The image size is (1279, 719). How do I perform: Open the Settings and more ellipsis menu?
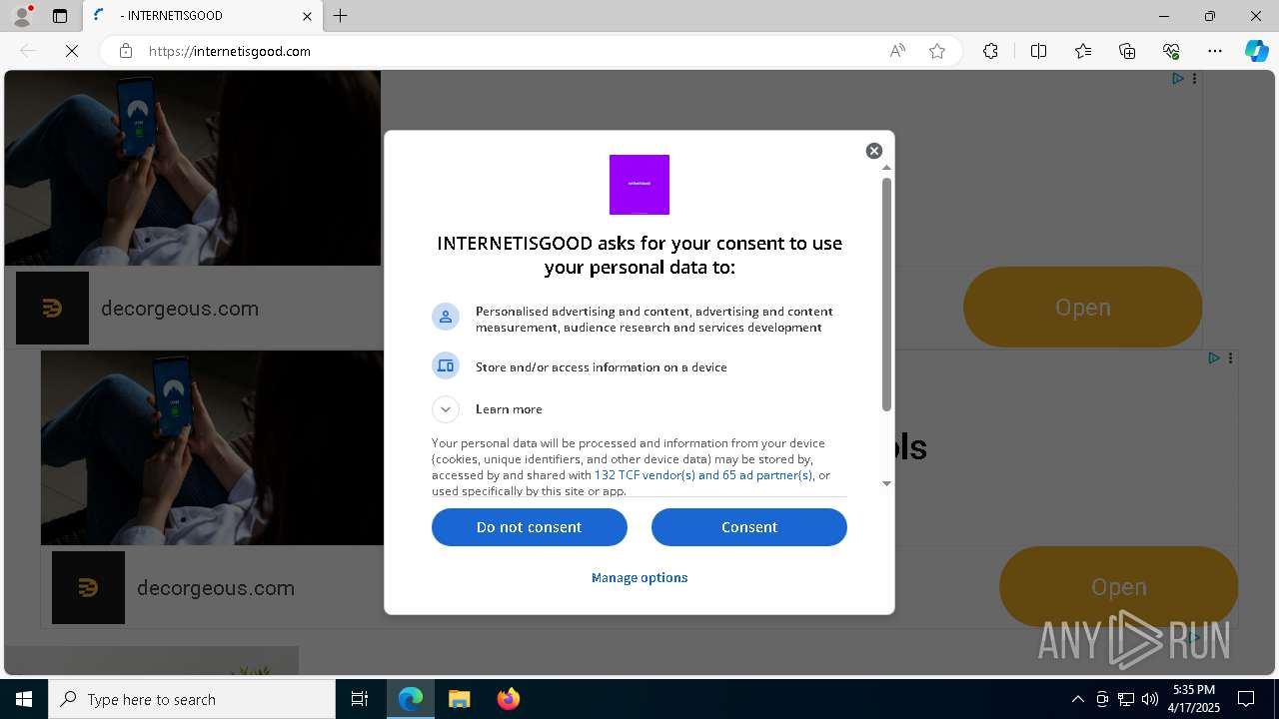point(1215,51)
